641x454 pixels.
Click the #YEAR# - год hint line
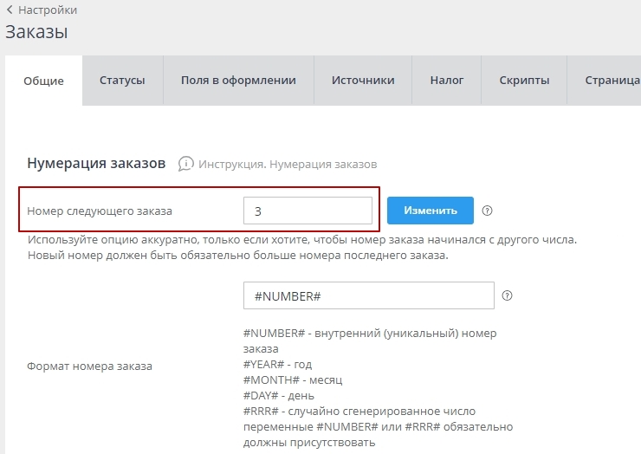coord(277,364)
